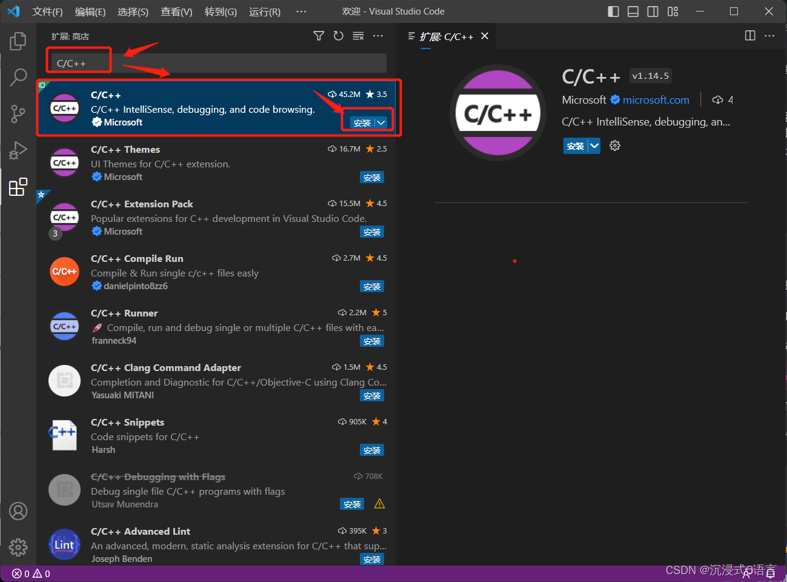787x582 pixels.
Task: Click the C/C++ Compile Run orange icon
Action: click(64, 271)
